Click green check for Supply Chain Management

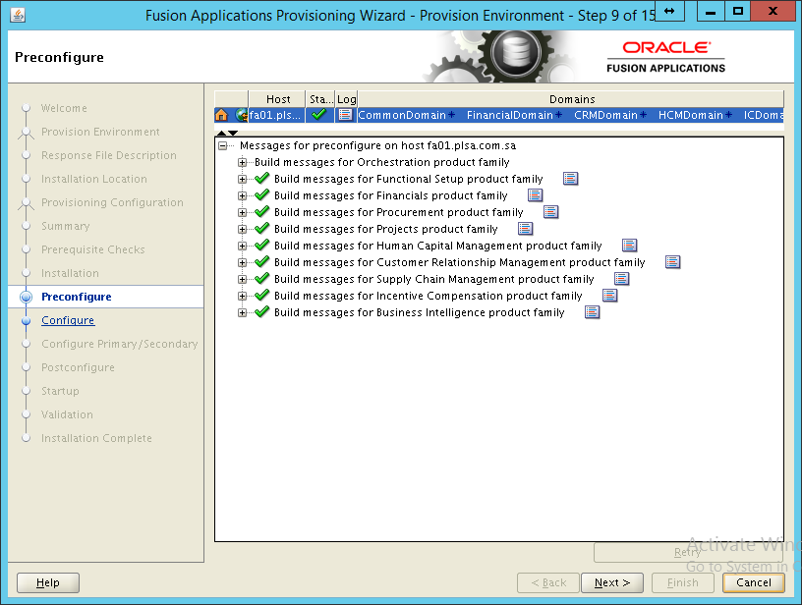261,279
